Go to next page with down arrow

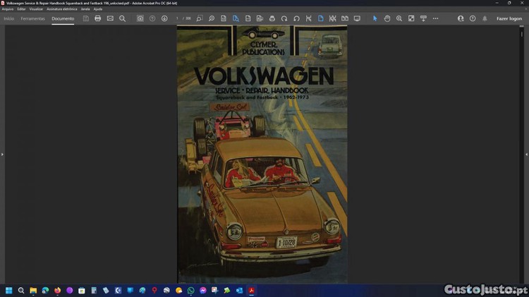(164, 18)
